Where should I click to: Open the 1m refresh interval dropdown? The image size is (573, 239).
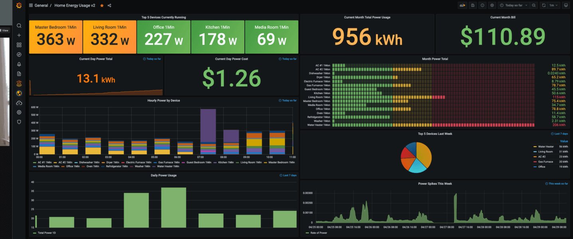(x=552, y=5)
